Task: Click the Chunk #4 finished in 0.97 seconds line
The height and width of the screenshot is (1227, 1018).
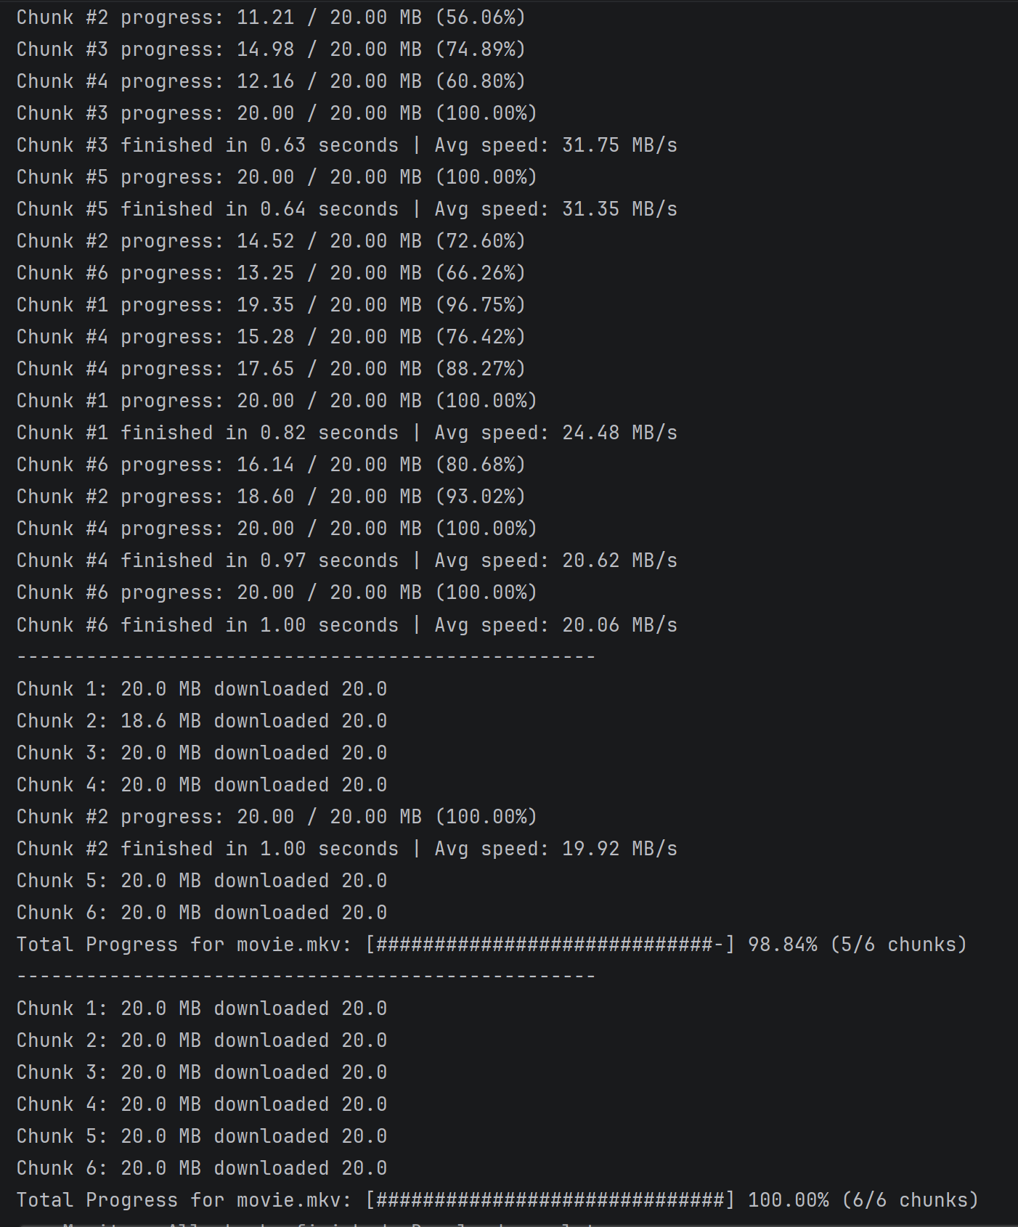Action: (347, 560)
